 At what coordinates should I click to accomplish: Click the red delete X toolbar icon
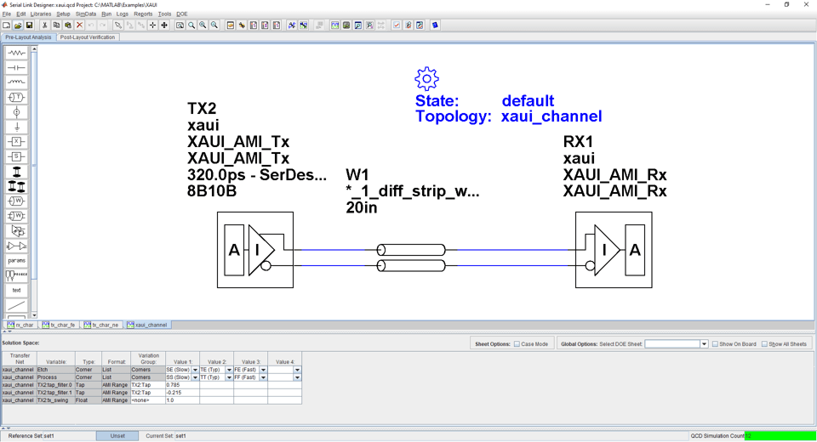[x=79, y=25]
